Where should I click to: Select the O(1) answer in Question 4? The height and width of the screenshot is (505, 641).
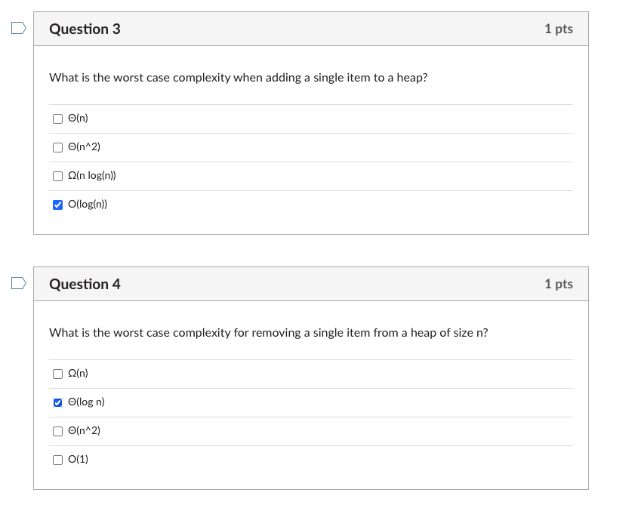(x=57, y=460)
